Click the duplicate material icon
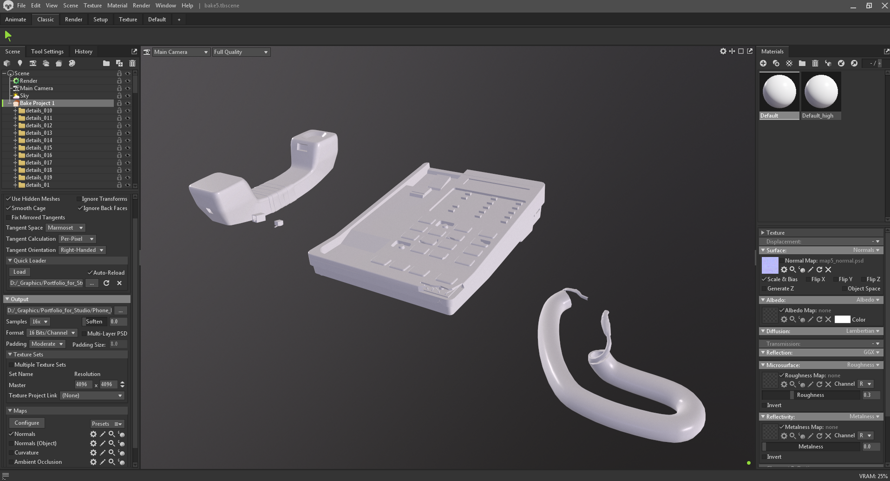890x481 pixels. click(776, 63)
